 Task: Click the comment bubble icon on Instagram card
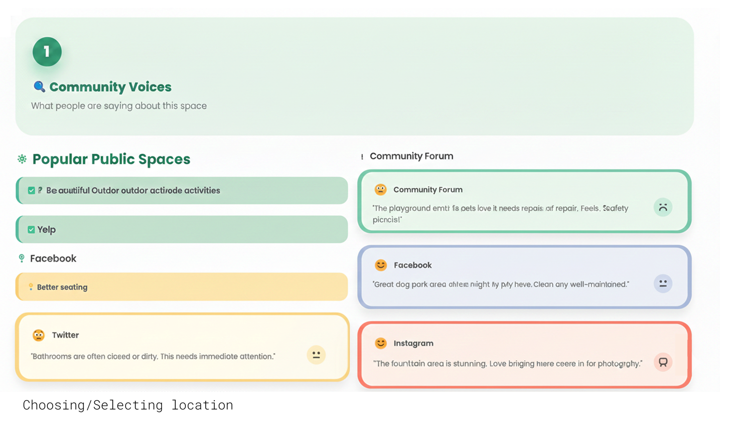pyautogui.click(x=663, y=362)
